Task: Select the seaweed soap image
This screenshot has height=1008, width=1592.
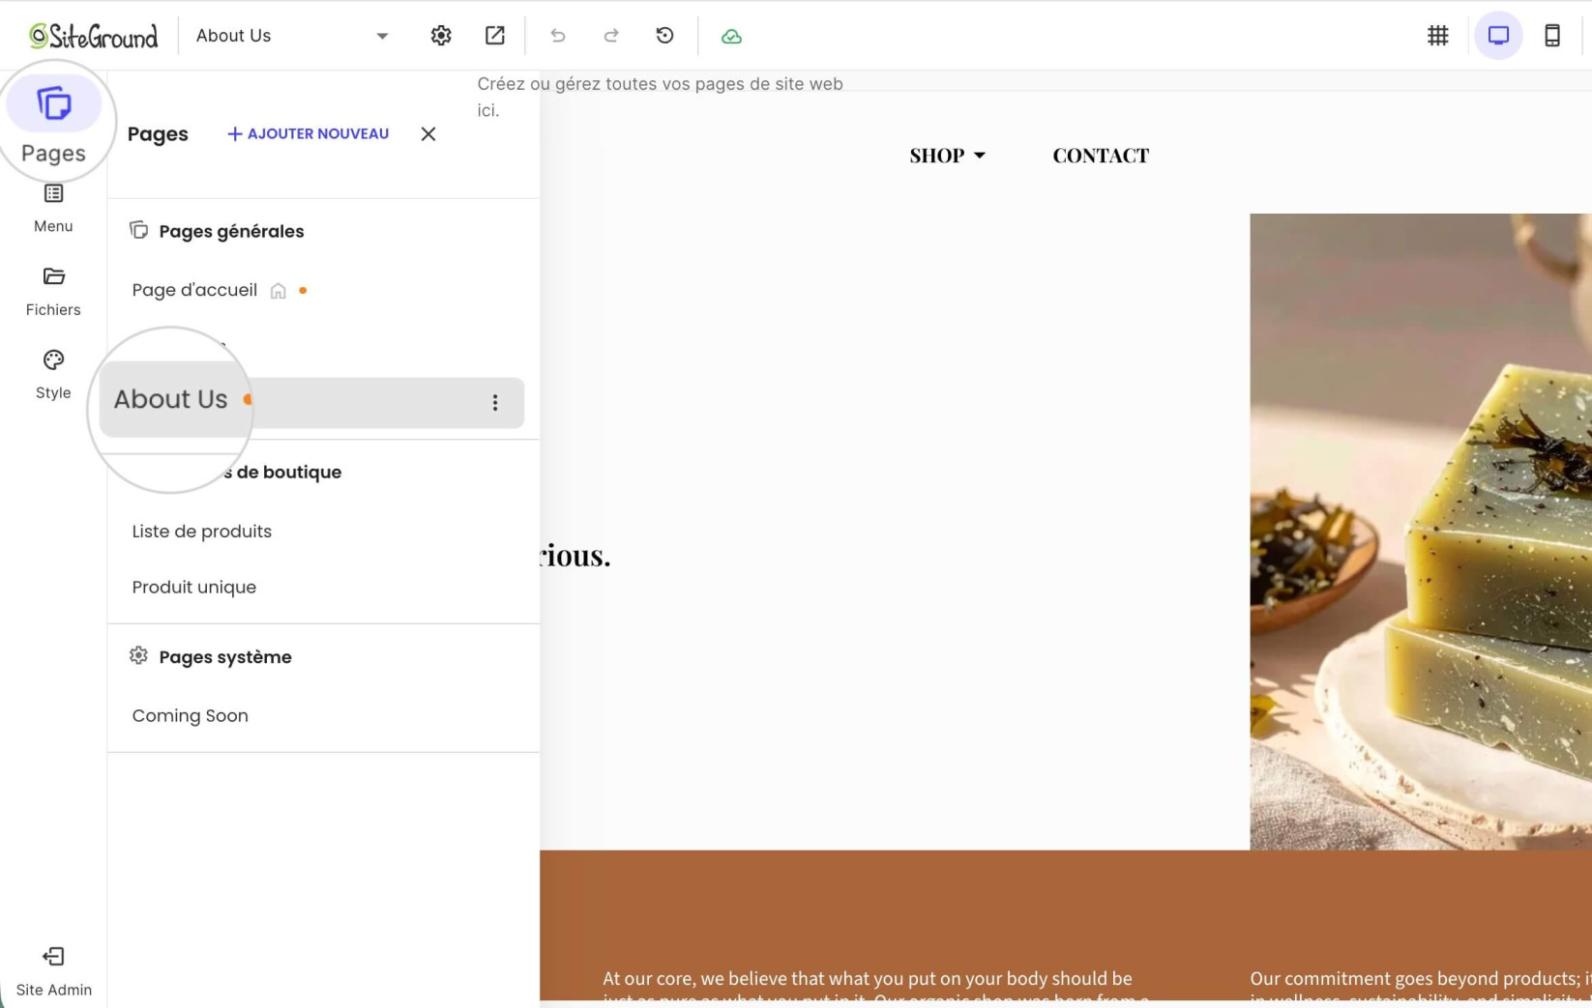Action: click(x=1421, y=532)
